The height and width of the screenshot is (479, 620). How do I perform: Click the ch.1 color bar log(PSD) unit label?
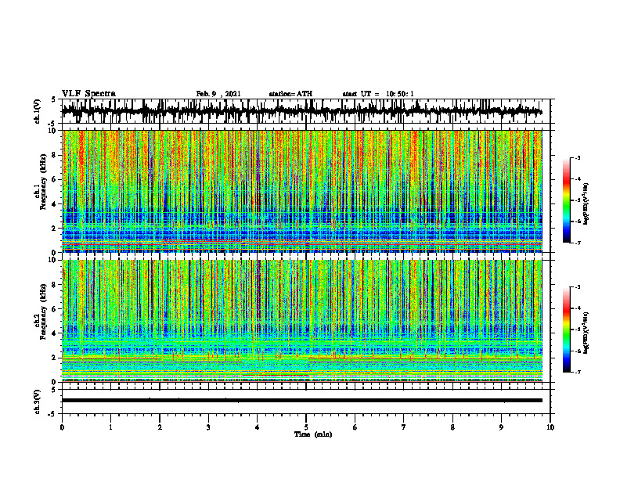[587, 203]
